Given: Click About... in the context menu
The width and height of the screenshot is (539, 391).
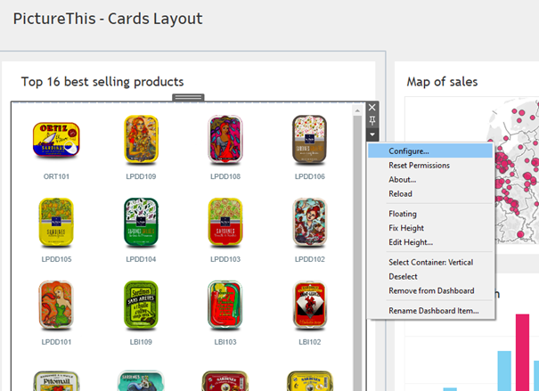Looking at the screenshot, I should (403, 180).
